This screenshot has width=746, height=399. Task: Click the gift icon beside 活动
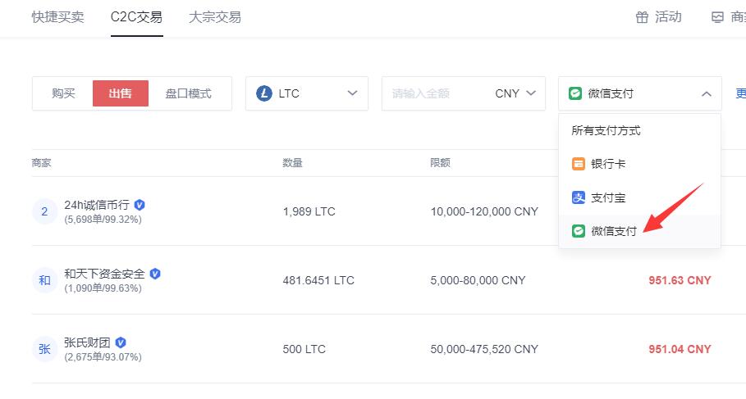(x=642, y=17)
